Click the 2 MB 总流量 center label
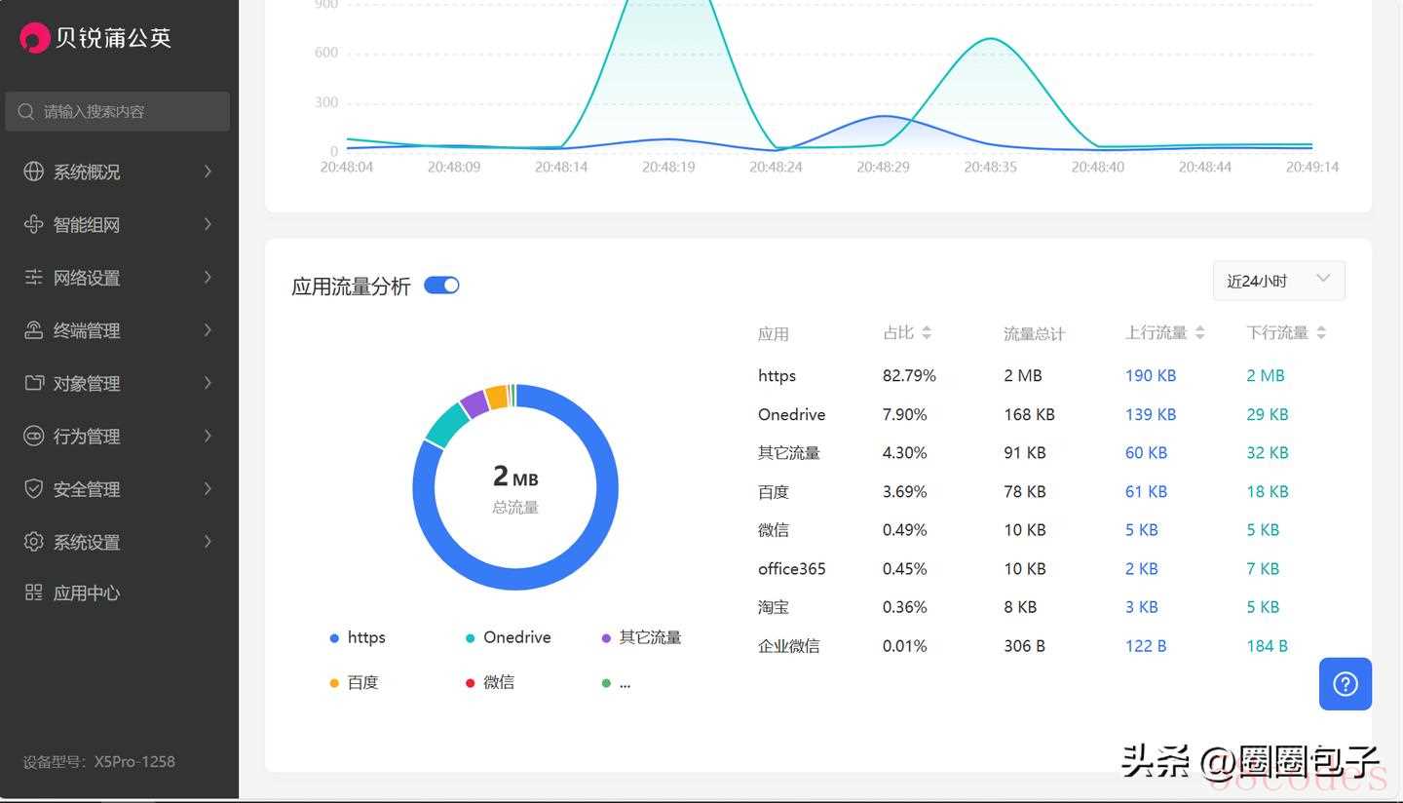 point(515,487)
